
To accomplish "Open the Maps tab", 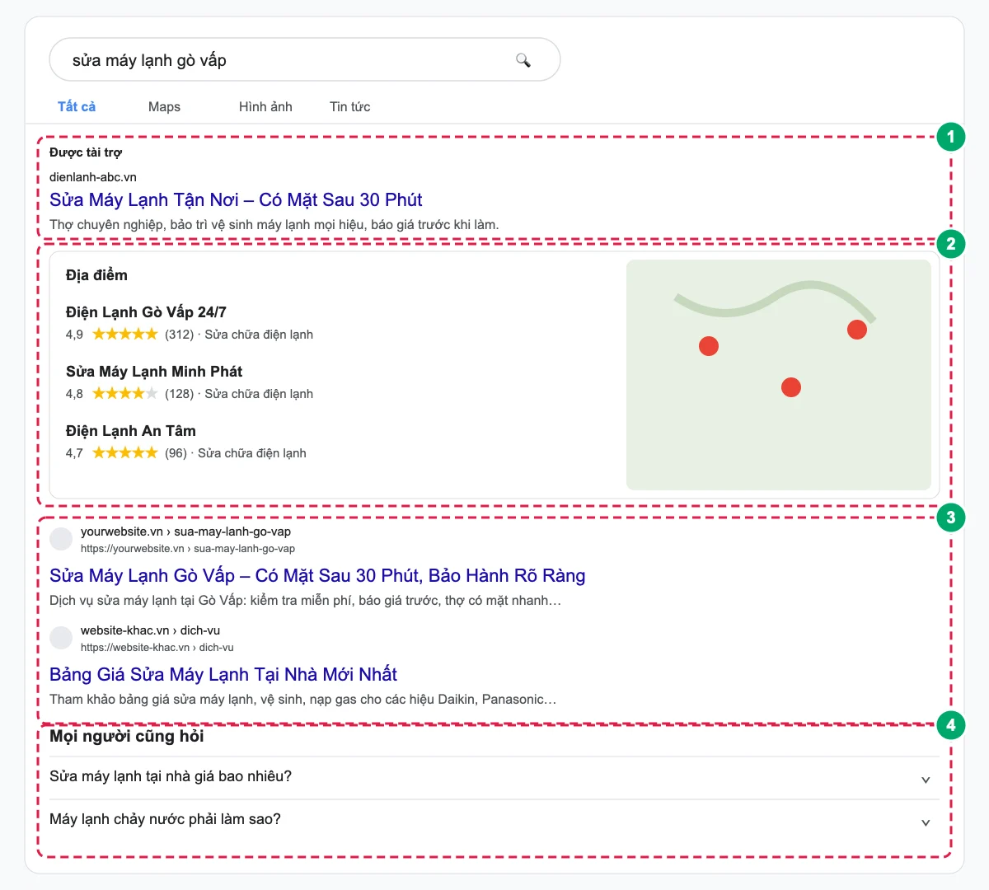I will click(x=164, y=106).
